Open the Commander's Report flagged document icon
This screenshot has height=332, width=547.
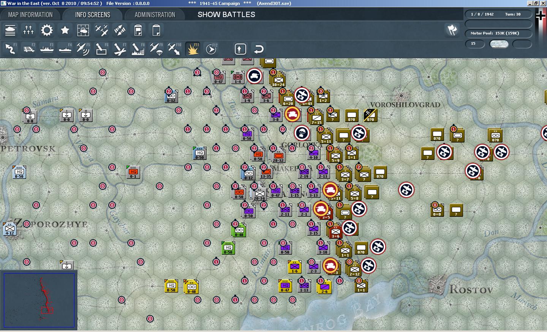click(138, 30)
